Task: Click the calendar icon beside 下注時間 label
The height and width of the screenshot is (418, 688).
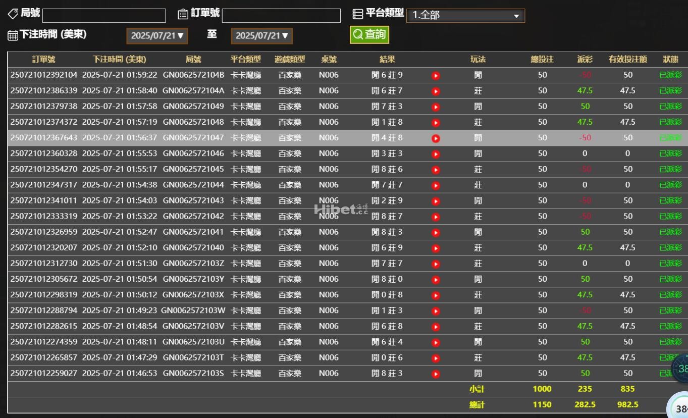Action: (13, 35)
